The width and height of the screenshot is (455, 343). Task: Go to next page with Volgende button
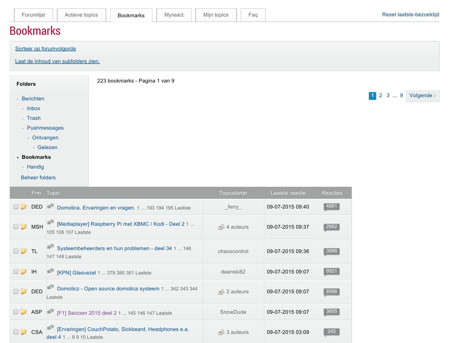[x=422, y=95]
